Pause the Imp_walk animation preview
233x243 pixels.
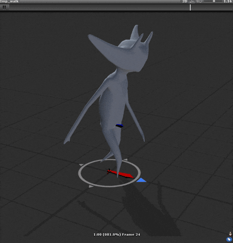tap(4, 7)
